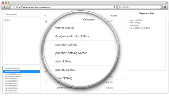This screenshot has width=169, height=97.
Task: Choose www.amazon.com highlighted option
Action: (x=21, y=71)
